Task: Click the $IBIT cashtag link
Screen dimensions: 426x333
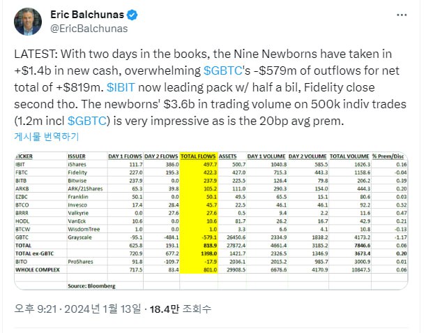Action: pos(121,87)
